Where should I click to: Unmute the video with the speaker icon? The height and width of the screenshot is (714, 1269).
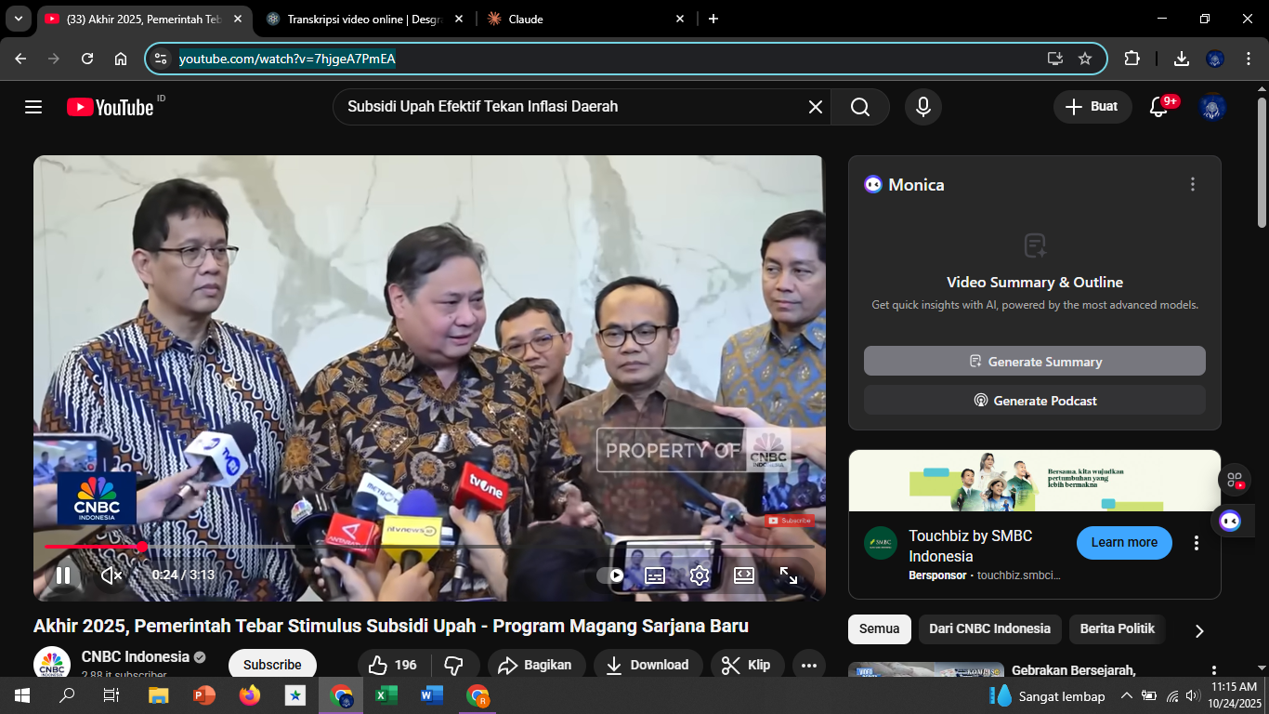click(x=111, y=575)
